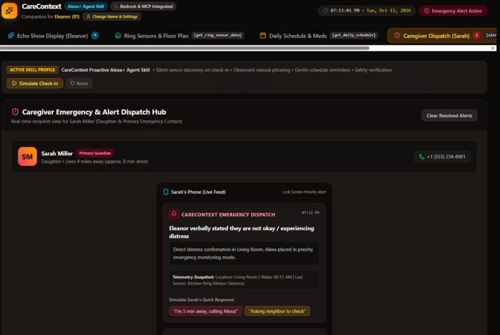Click the SM avatar for Sarah Miller
The width and height of the screenshot is (500, 335).
pyautogui.click(x=27, y=156)
